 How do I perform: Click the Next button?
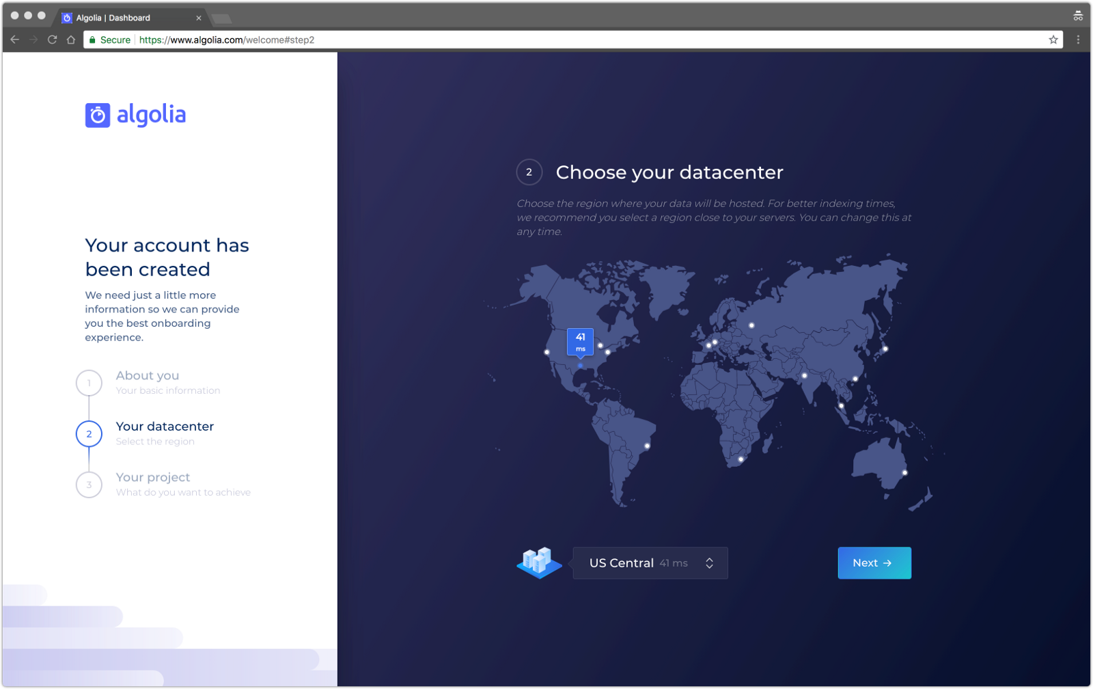pos(874,563)
